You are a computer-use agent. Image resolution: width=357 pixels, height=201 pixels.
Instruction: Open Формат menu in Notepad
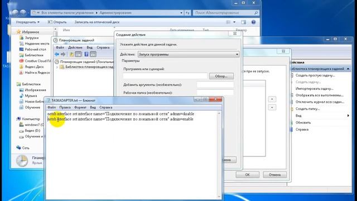[x=80, y=107]
